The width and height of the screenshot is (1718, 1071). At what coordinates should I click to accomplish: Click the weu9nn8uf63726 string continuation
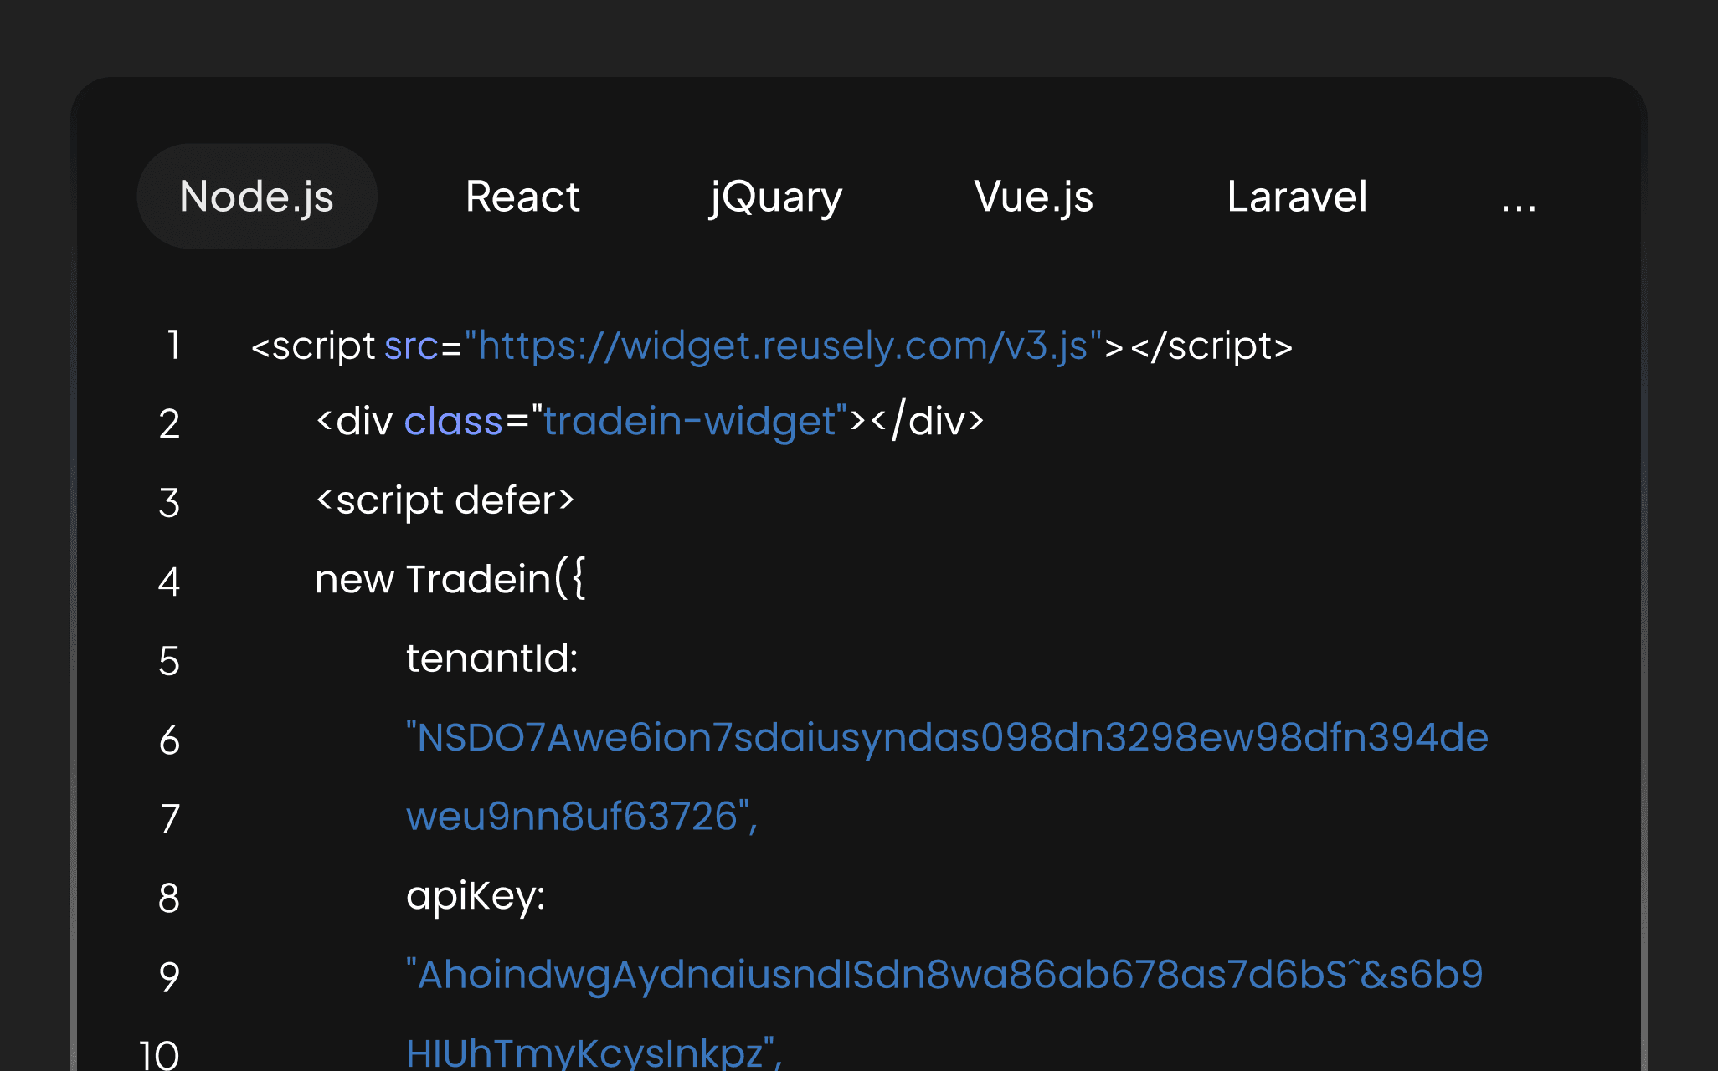(582, 816)
